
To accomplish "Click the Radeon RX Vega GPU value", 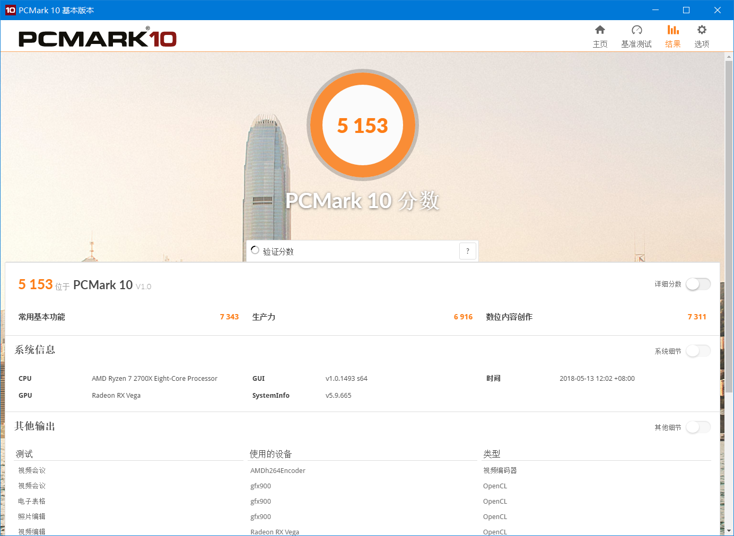I will pos(116,396).
